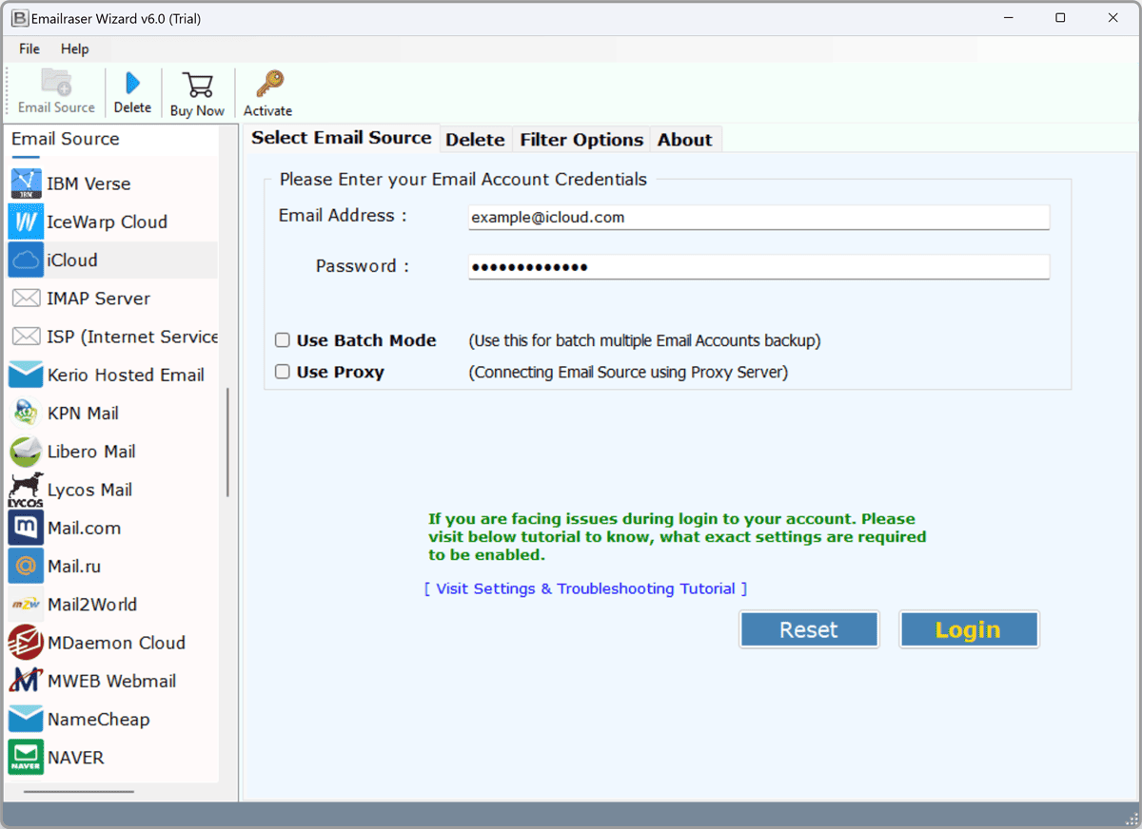Switch to the Delete tab

(475, 140)
